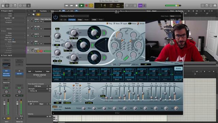Turn the Glide knob in ES2

click(x=57, y=53)
